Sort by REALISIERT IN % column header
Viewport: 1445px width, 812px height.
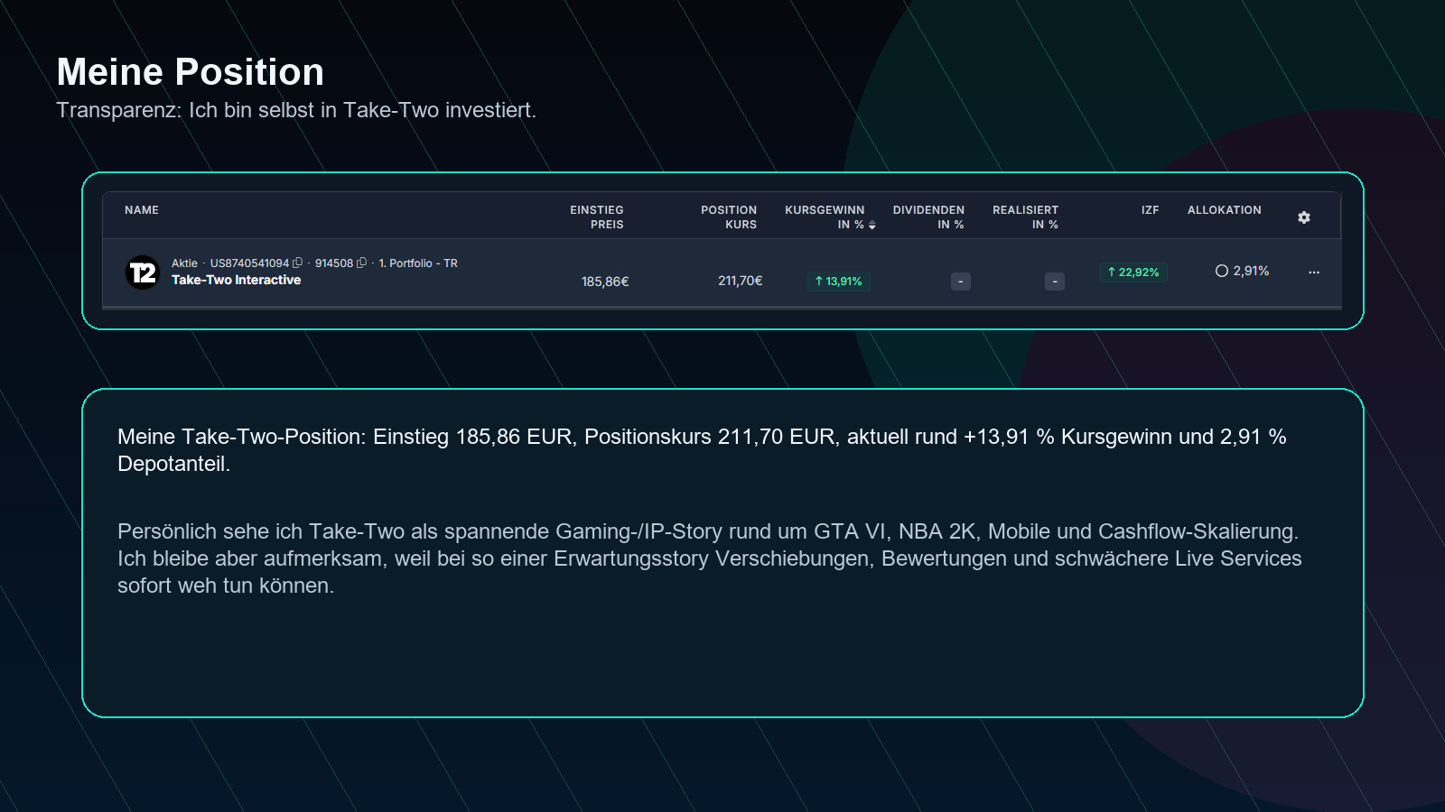1025,217
